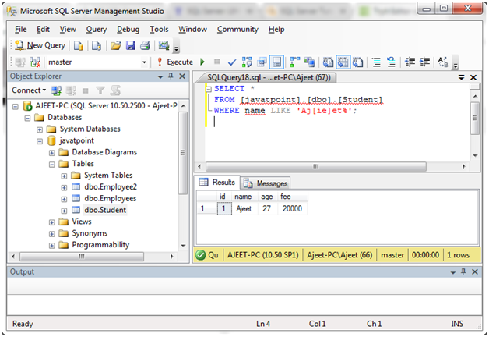Image resolution: width=489 pixels, height=337 pixels.
Task: Switch to the Messages tab
Action: click(x=266, y=183)
